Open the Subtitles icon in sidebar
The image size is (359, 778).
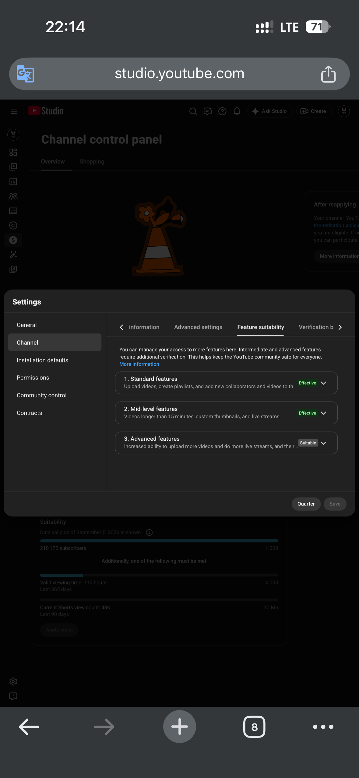(x=13, y=211)
